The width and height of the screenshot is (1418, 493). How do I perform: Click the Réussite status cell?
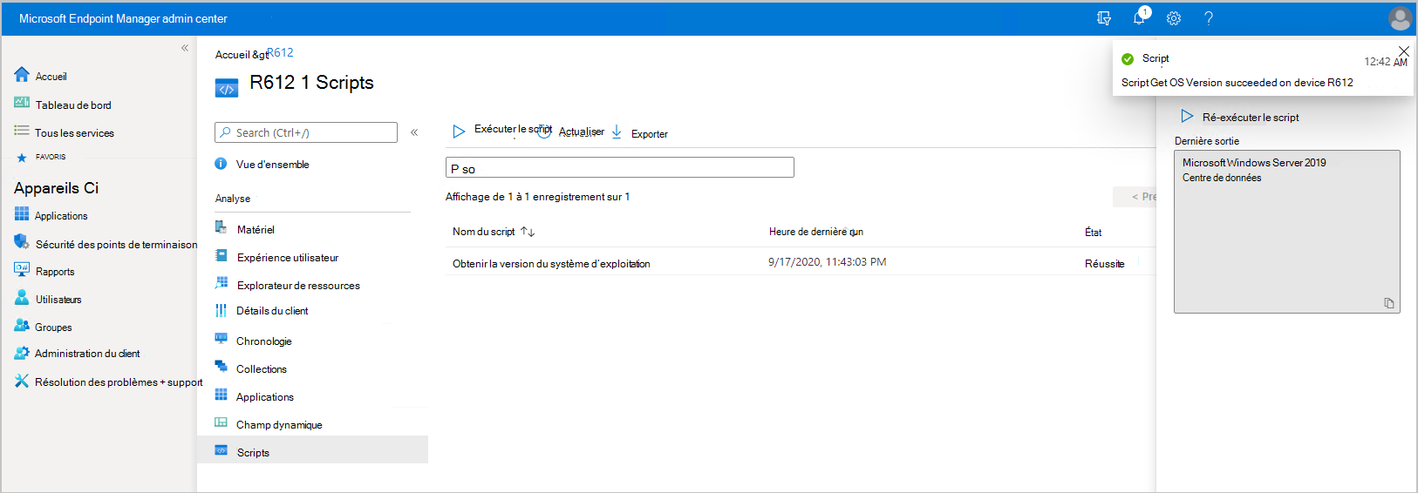click(x=1104, y=264)
